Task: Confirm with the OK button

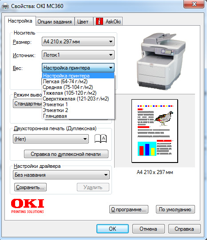Action: pos(112,229)
